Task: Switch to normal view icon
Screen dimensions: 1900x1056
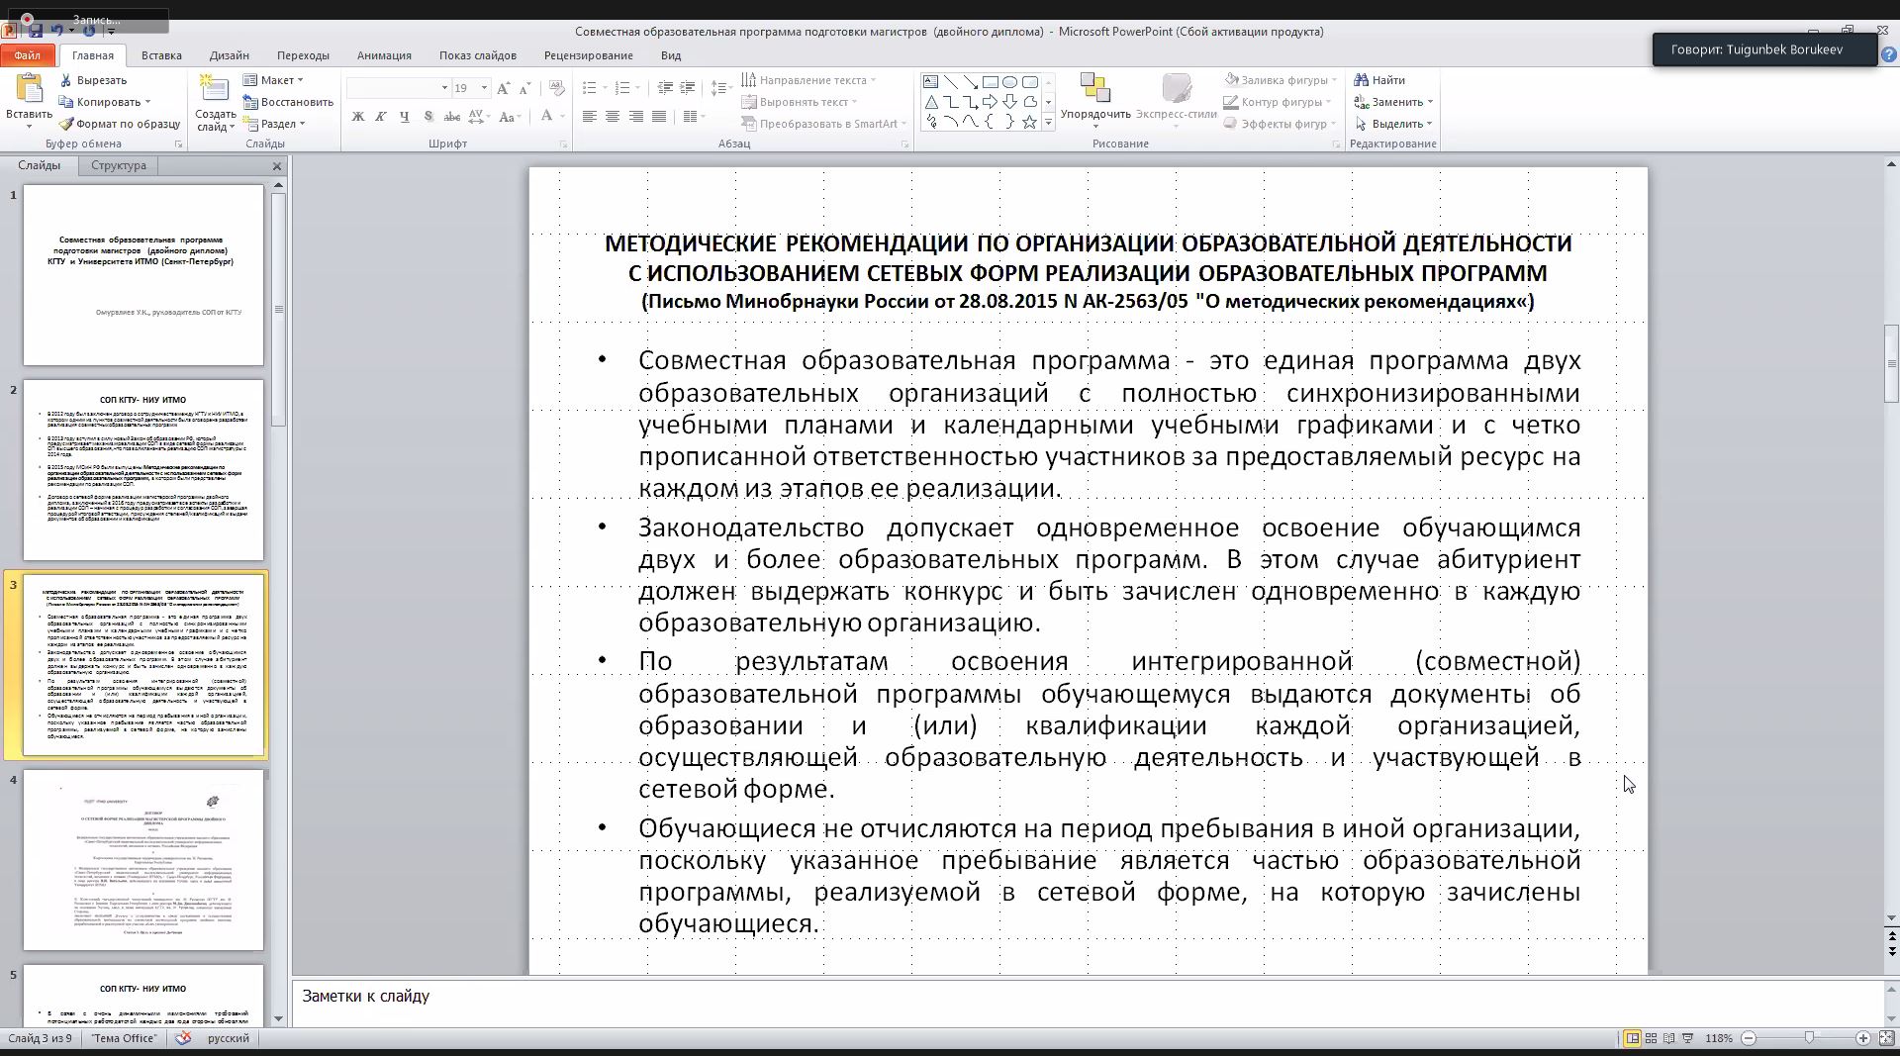Action: (x=1632, y=1038)
